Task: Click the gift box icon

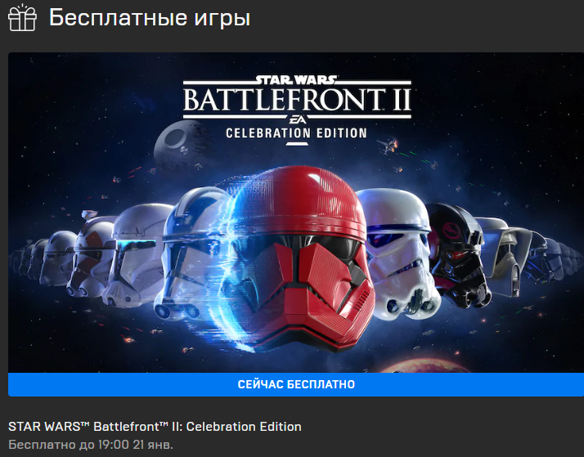Action: [x=22, y=17]
